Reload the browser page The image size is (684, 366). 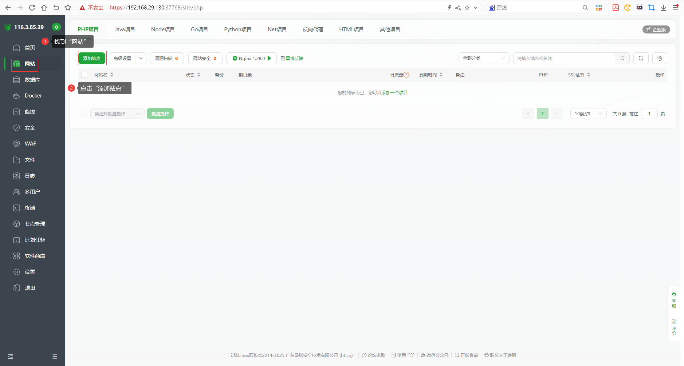tap(32, 8)
